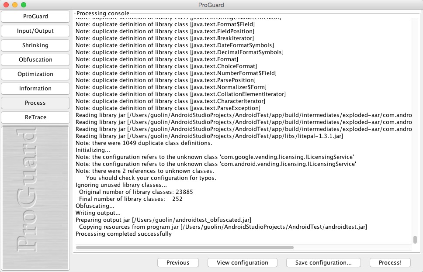Open the ReTrace tab

coord(35,117)
